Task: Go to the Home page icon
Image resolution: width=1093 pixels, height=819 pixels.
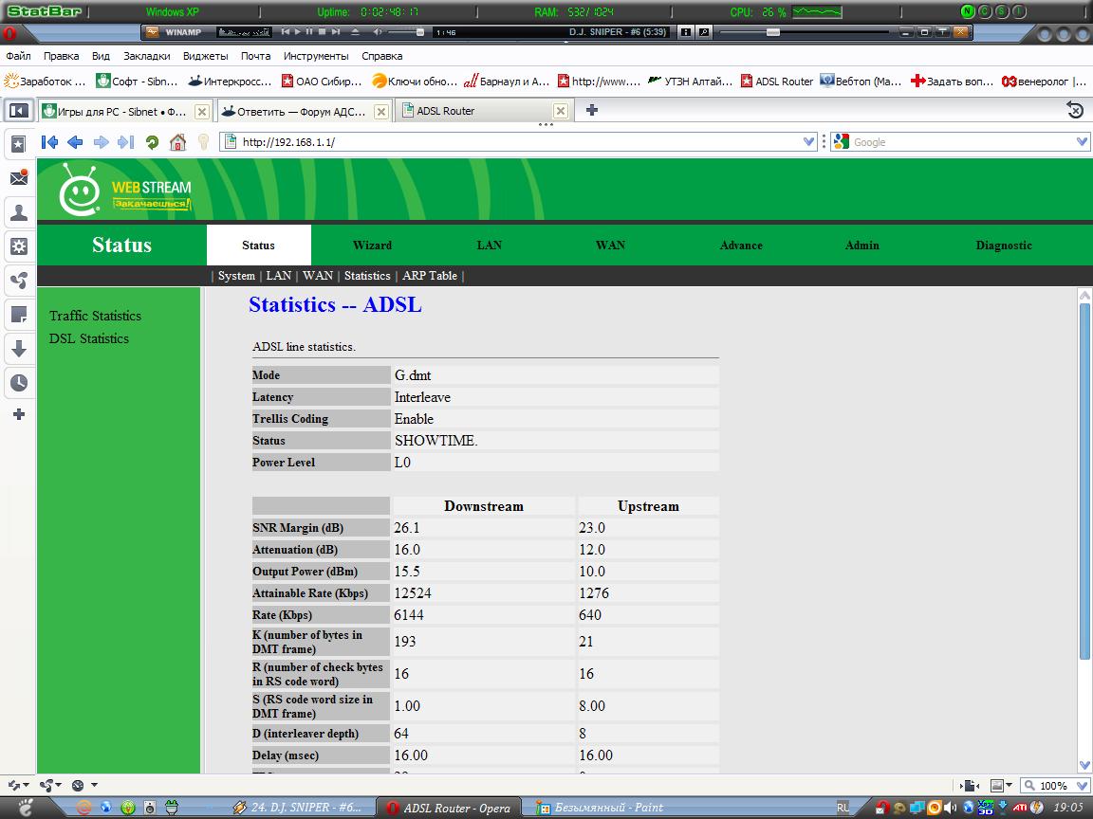Action: 177,142
